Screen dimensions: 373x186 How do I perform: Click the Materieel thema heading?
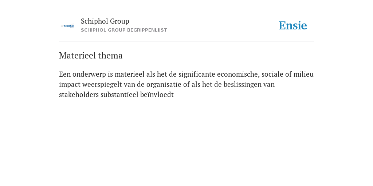(91, 56)
